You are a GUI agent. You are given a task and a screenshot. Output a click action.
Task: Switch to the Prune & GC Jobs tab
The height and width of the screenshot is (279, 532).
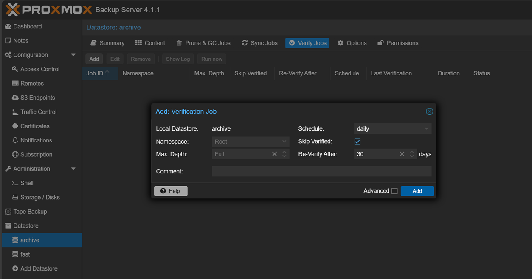(x=203, y=43)
